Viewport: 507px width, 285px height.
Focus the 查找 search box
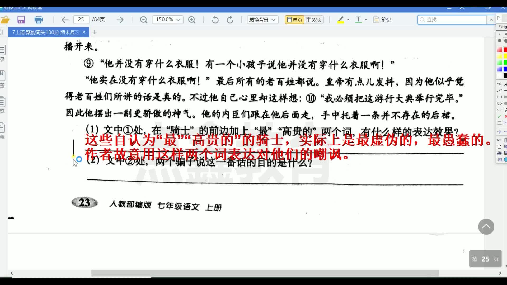452,20
